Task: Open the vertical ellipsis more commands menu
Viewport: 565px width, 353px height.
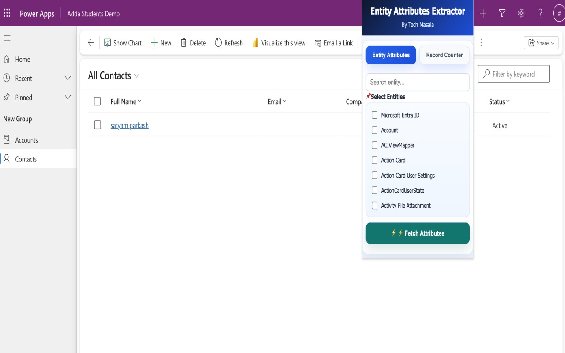Action: coord(481,43)
